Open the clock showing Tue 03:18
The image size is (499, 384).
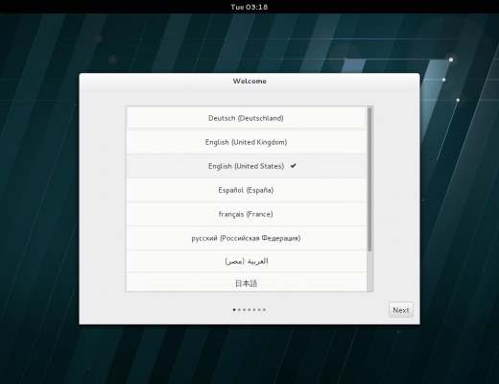[249, 7]
